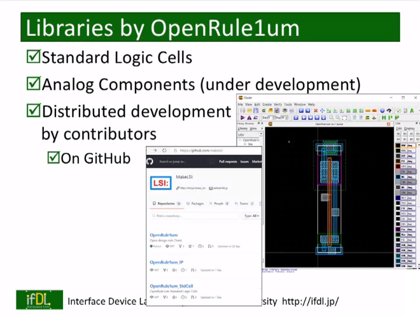Click the ifDL logo on the slide

(40, 300)
